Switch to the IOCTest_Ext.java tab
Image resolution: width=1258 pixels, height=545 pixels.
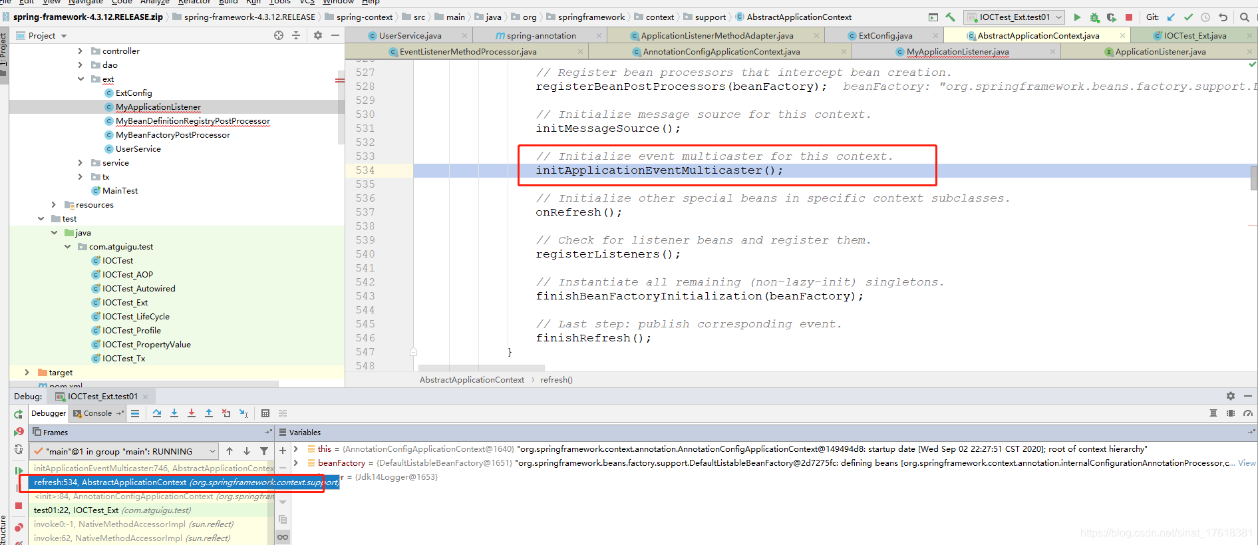click(1195, 36)
